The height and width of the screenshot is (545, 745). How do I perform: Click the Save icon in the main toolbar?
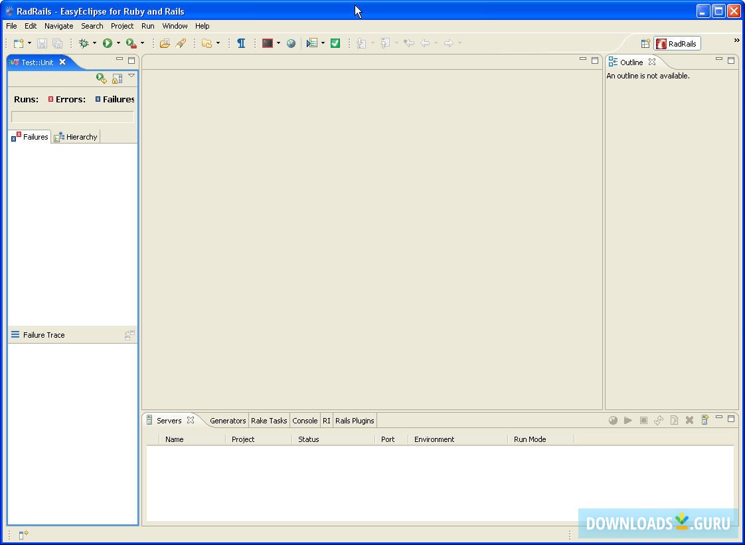click(42, 43)
